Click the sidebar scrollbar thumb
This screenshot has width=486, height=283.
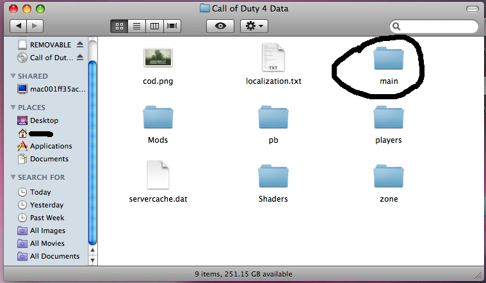92,153
